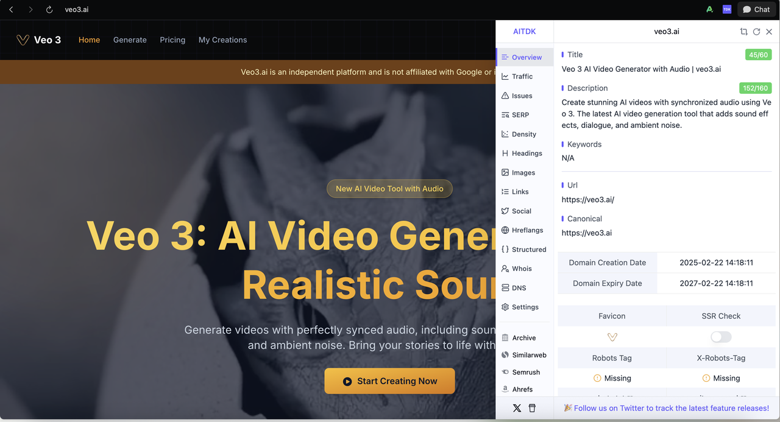This screenshot has height=422, width=780.
Task: Open the Whois section
Action: coord(521,269)
